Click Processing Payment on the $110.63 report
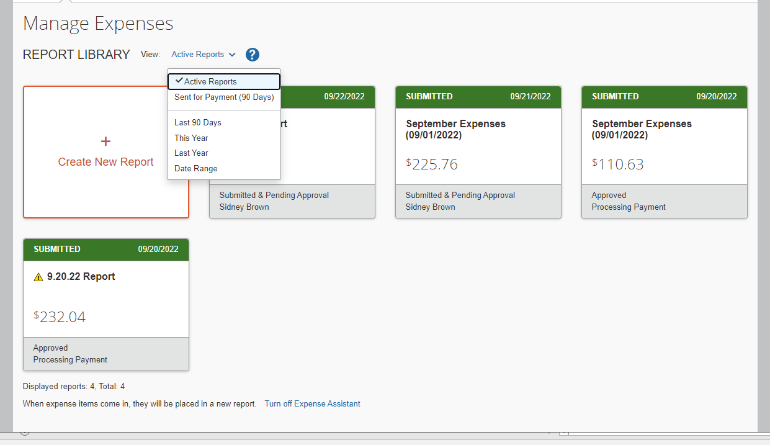The image size is (770, 445). (x=629, y=207)
